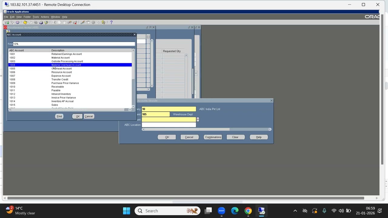Click the Attachments paperclip toolbar icon
The image size is (388, 218).
coord(98,22)
